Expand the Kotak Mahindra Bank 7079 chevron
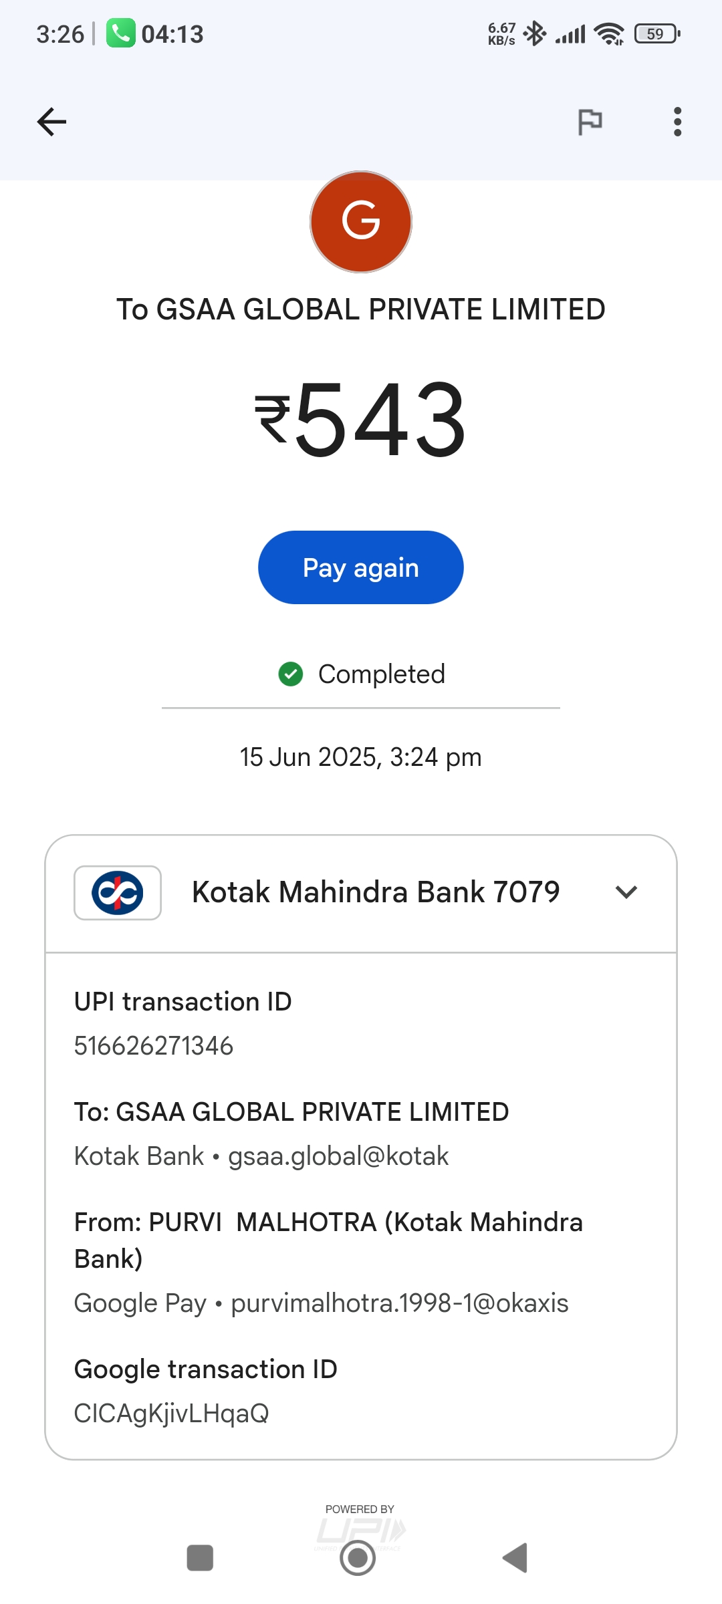 point(626,892)
